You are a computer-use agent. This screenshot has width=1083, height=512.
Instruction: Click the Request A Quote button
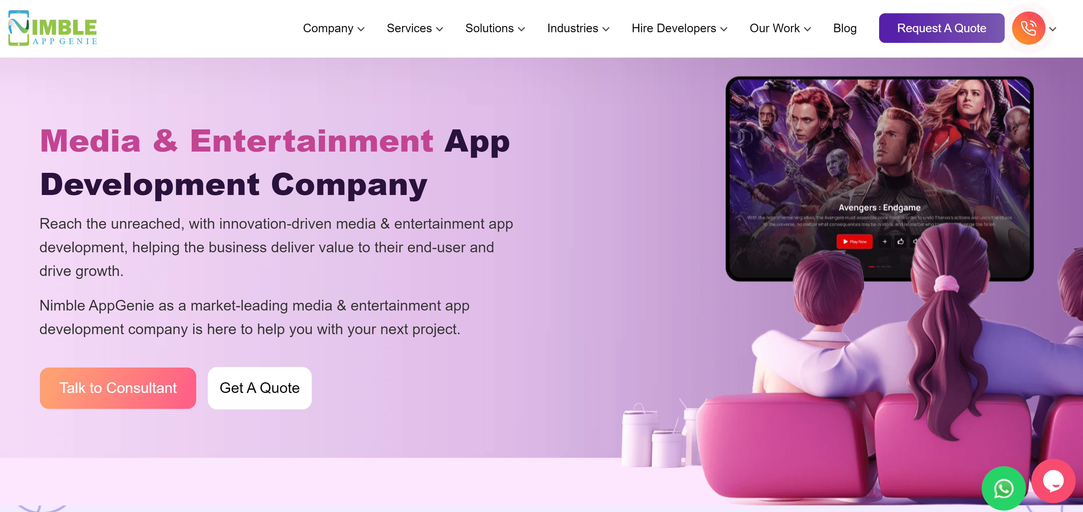click(x=941, y=28)
